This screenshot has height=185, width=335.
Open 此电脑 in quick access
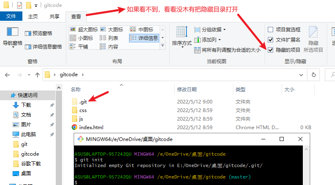[x=28, y=134]
